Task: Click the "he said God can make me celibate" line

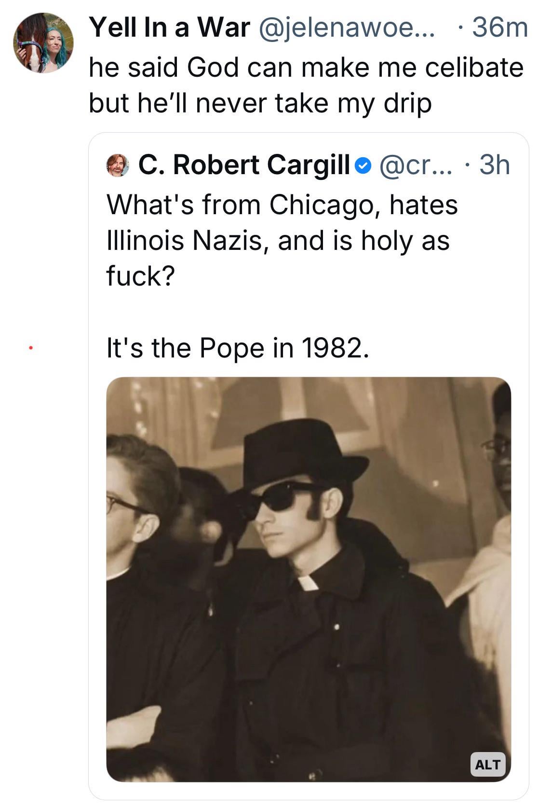Action: (306, 67)
